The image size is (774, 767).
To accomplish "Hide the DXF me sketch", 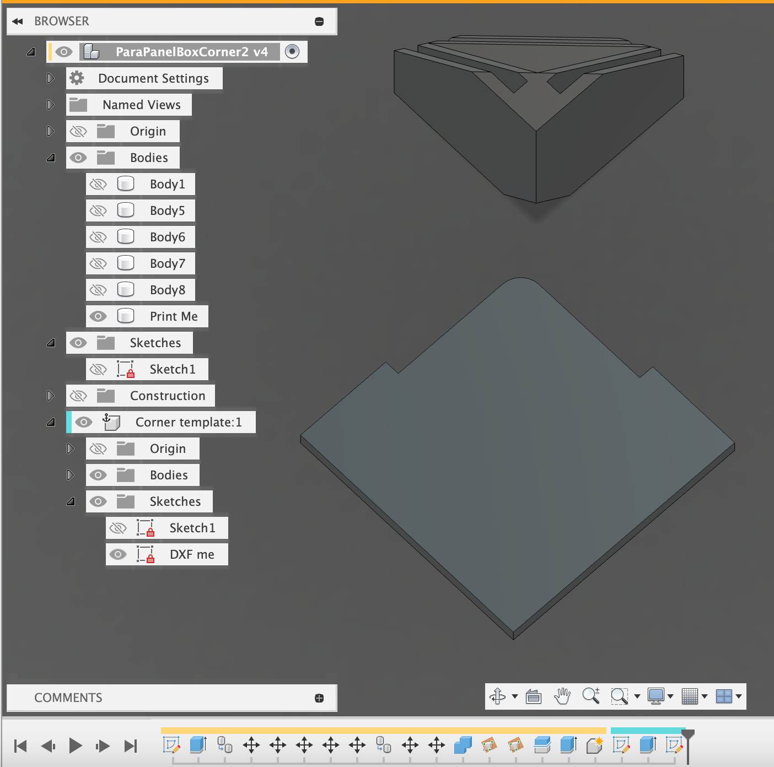I will point(118,554).
